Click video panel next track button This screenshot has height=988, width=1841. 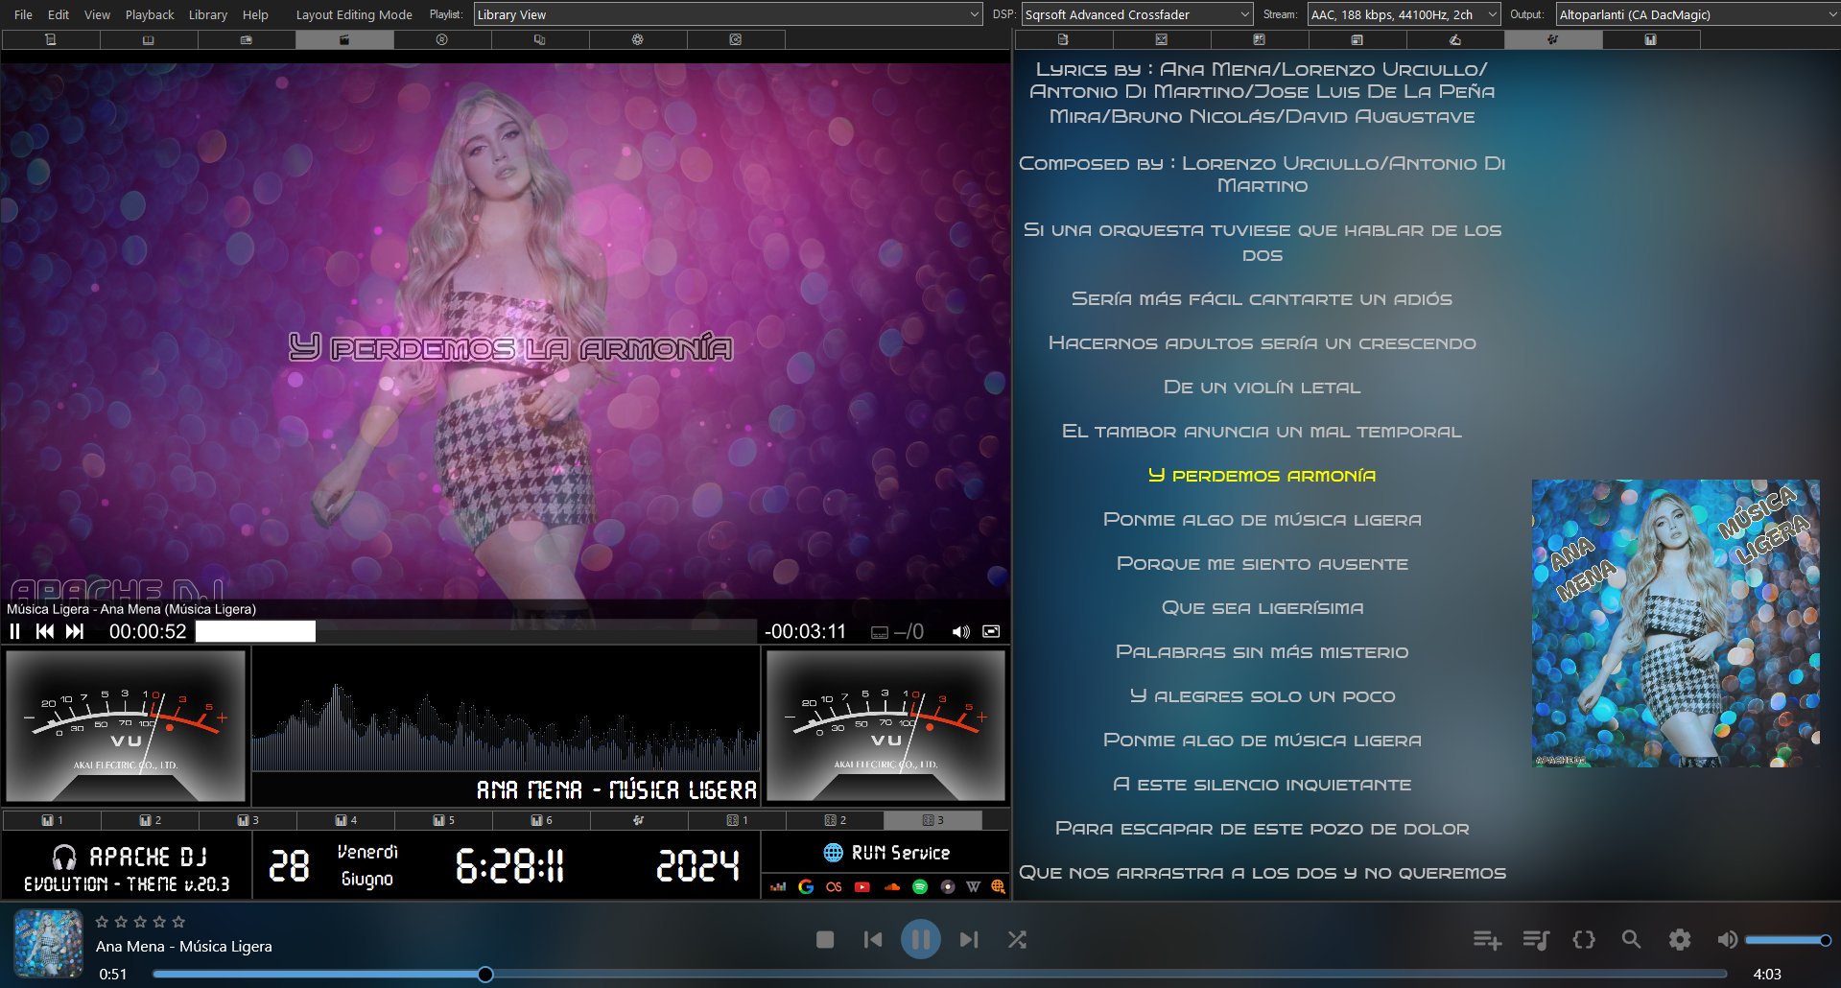[x=75, y=631]
